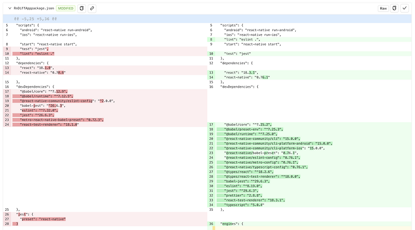
Task: Mark file as viewed with checkmark
Action: (405, 8)
